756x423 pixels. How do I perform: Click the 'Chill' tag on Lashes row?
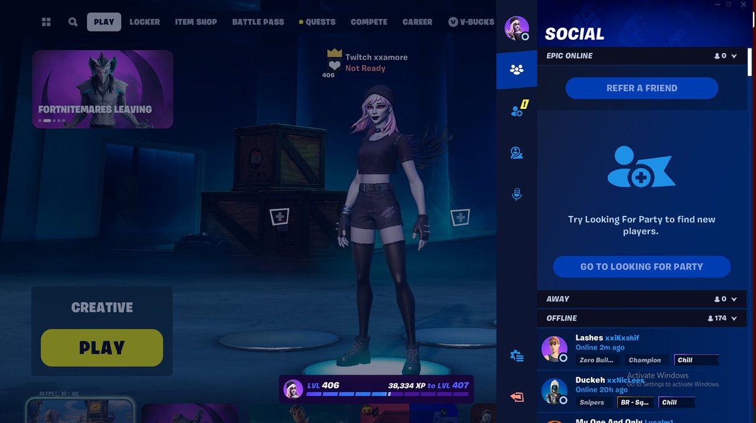(696, 360)
